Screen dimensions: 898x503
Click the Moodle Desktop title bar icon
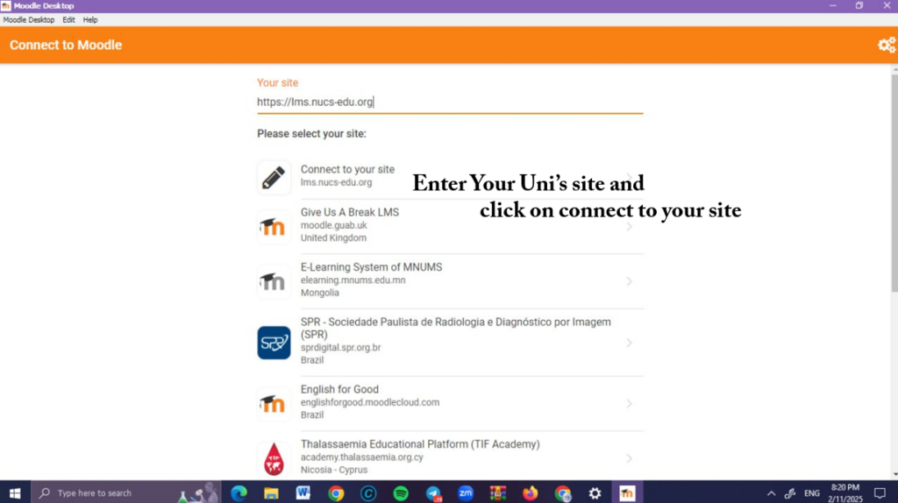(6, 6)
